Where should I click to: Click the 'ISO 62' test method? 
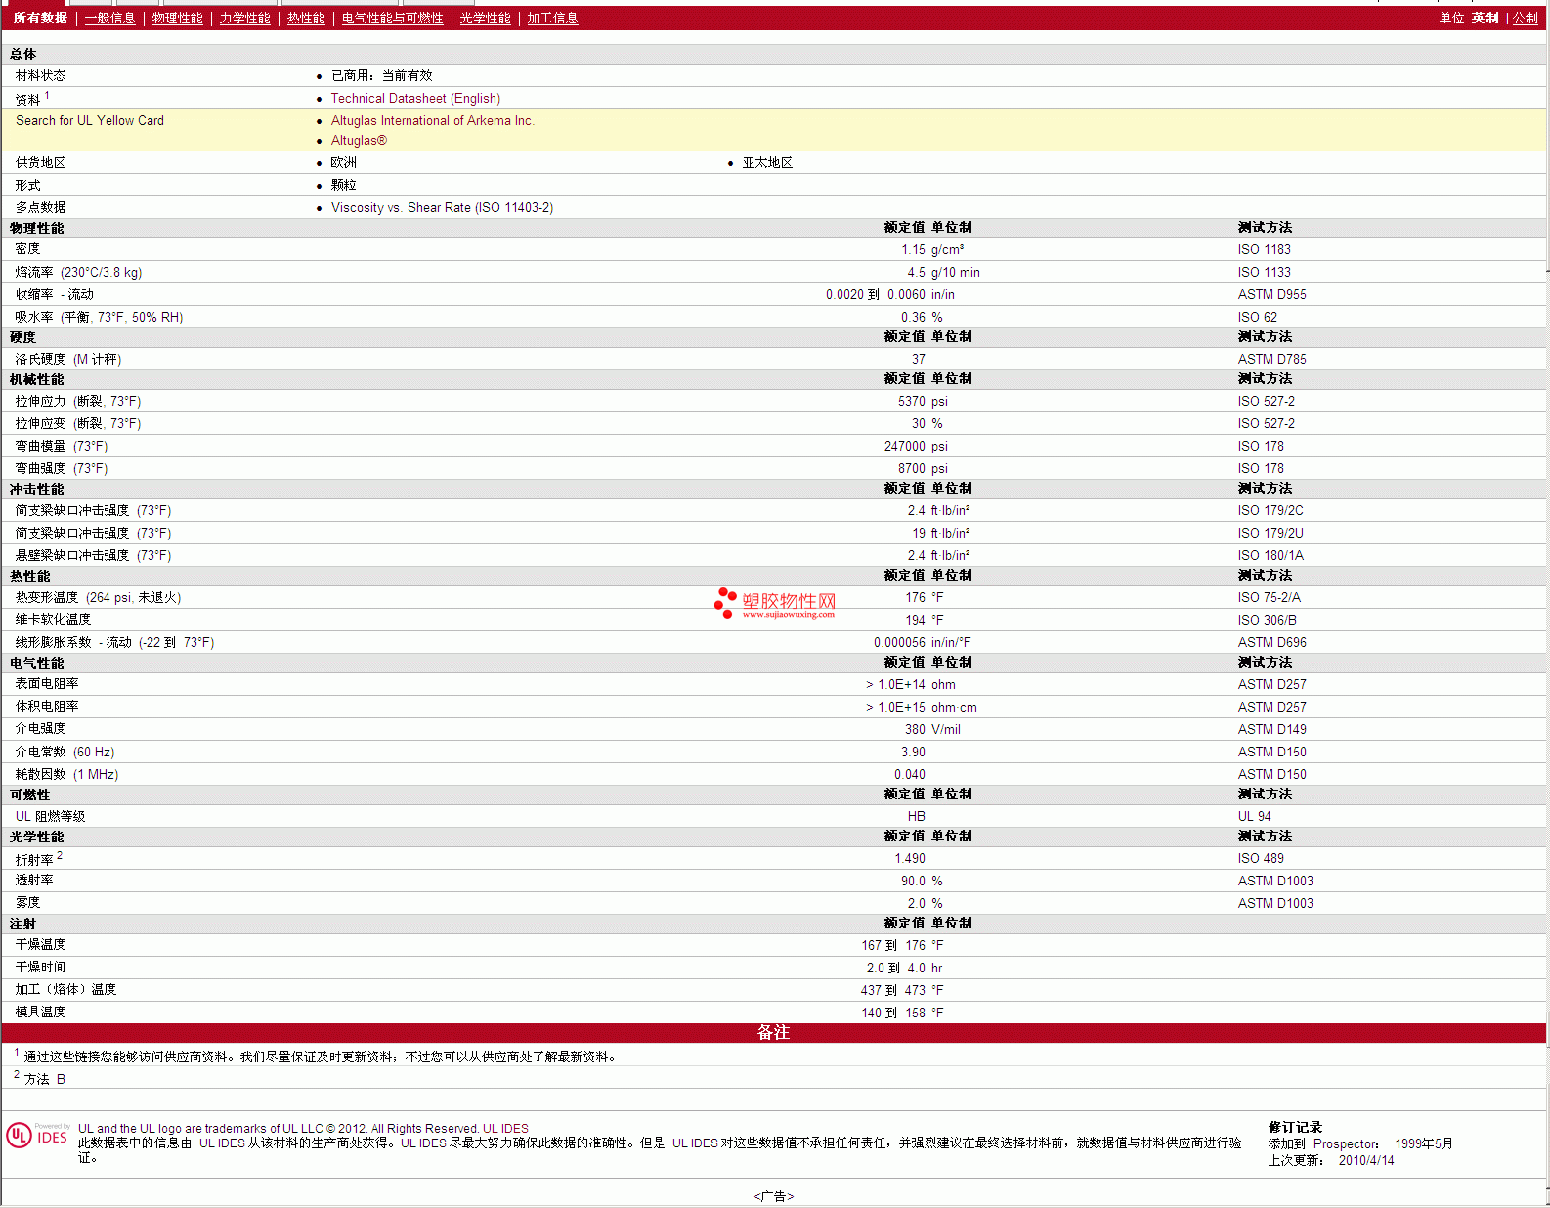tap(1257, 317)
